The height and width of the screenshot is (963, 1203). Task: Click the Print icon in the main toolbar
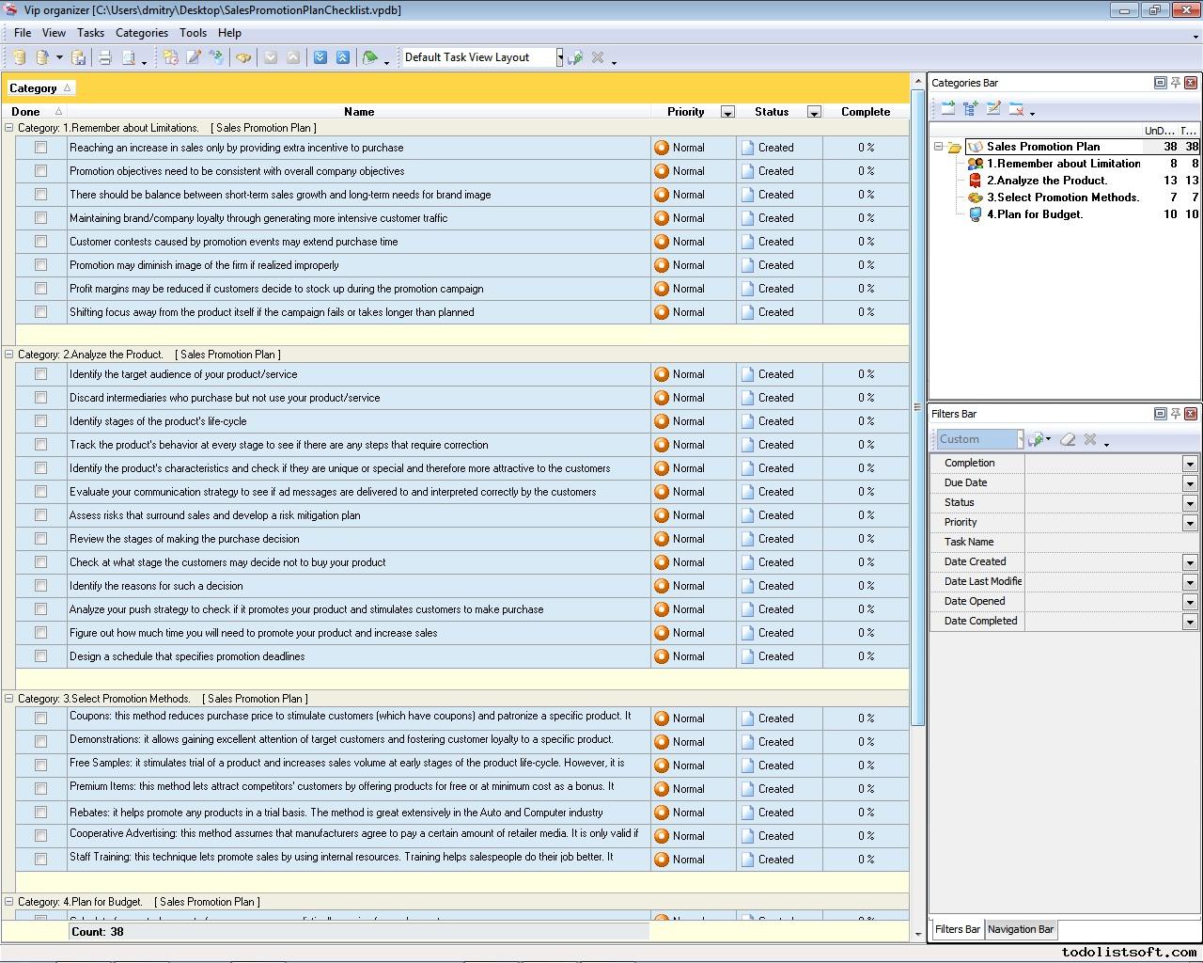[105, 57]
